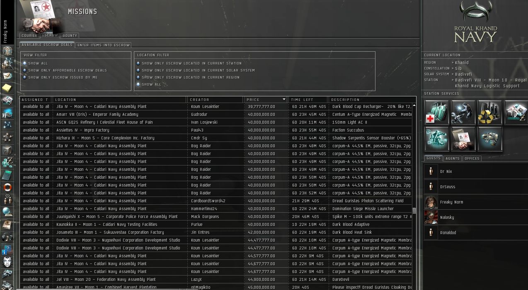Select Hammertime24 Domination Siege Missile Launcher row

pos(216,209)
